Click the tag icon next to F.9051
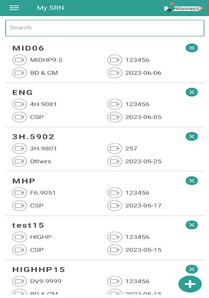The height and width of the screenshot is (298, 209). pyautogui.click(x=20, y=192)
